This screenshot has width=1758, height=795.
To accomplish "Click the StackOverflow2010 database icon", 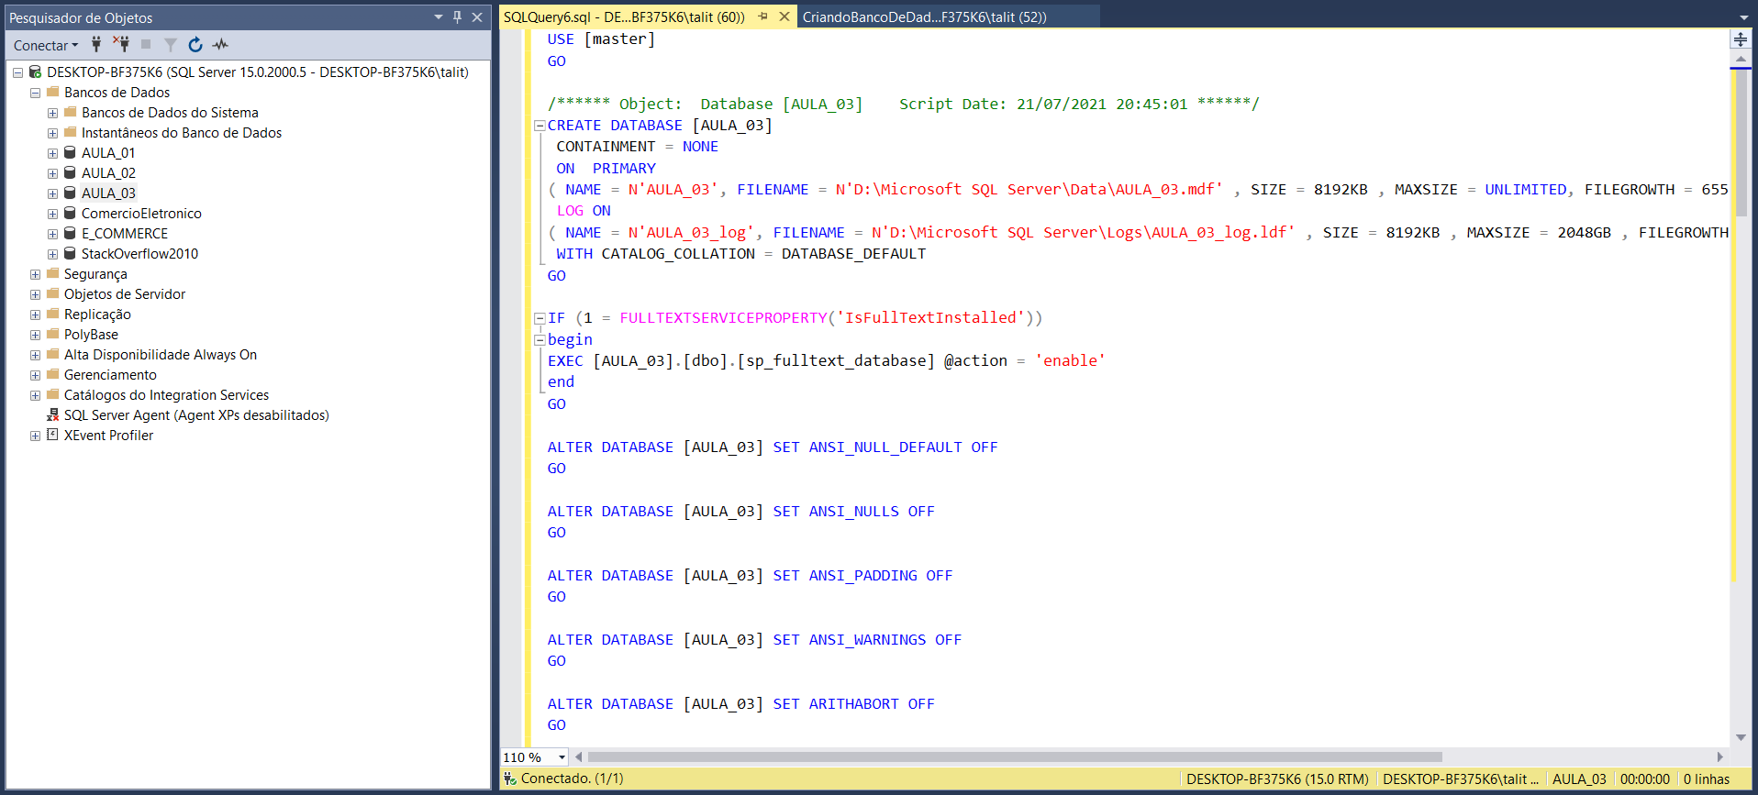I will tap(71, 254).
